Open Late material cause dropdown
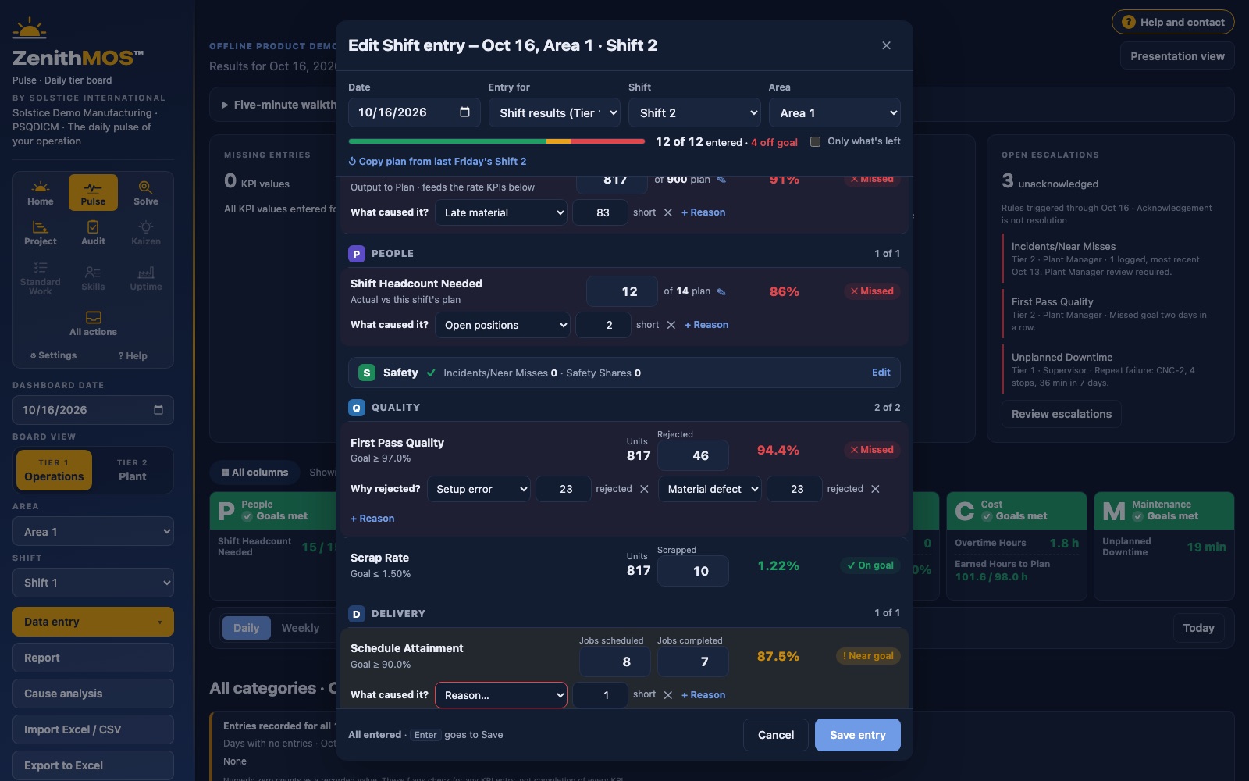The image size is (1249, 781). tap(500, 212)
